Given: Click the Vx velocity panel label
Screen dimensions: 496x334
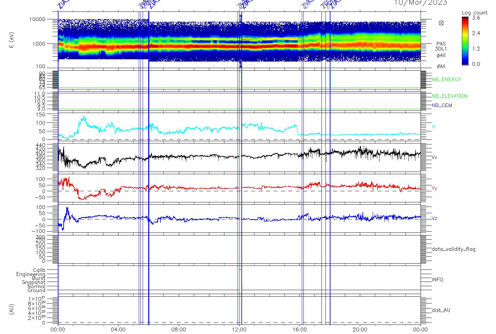Looking at the screenshot, I should (434, 158).
